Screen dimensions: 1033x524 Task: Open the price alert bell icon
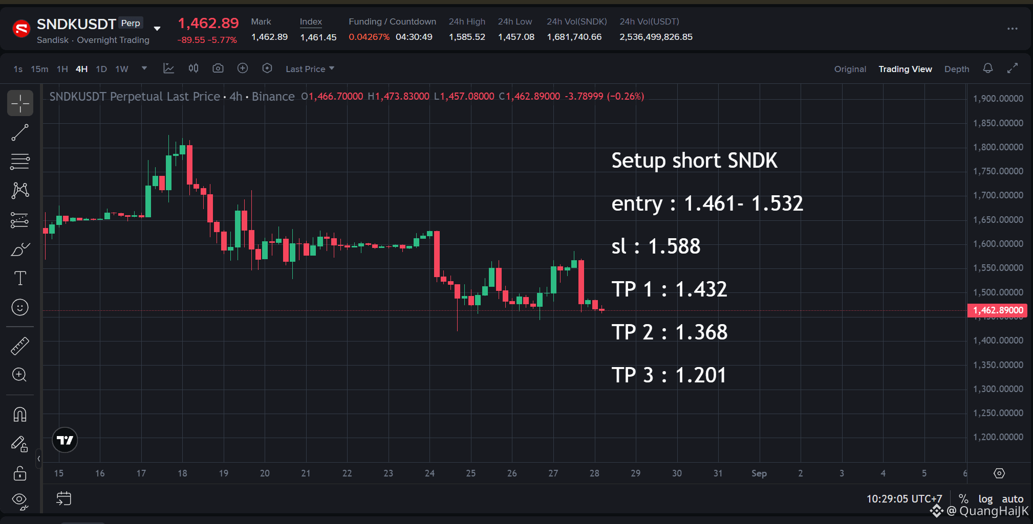[988, 69]
